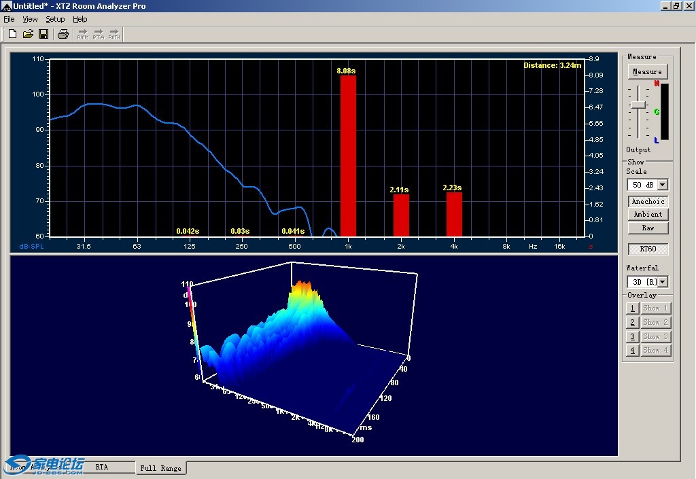Close the XTZ Room Analyzer Pro window
The height and width of the screenshot is (479, 696).
coord(689,5)
